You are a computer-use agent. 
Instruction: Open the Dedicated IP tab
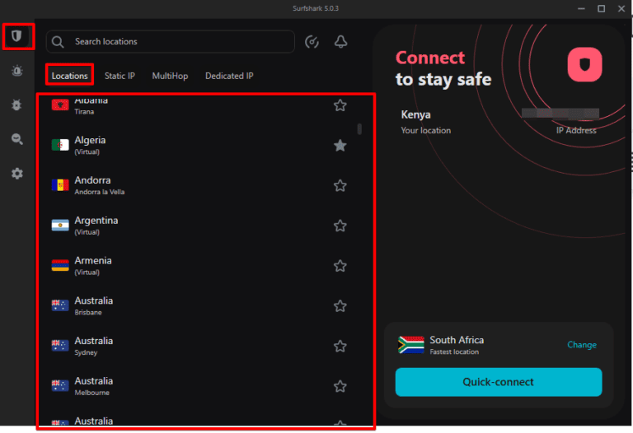[229, 76]
